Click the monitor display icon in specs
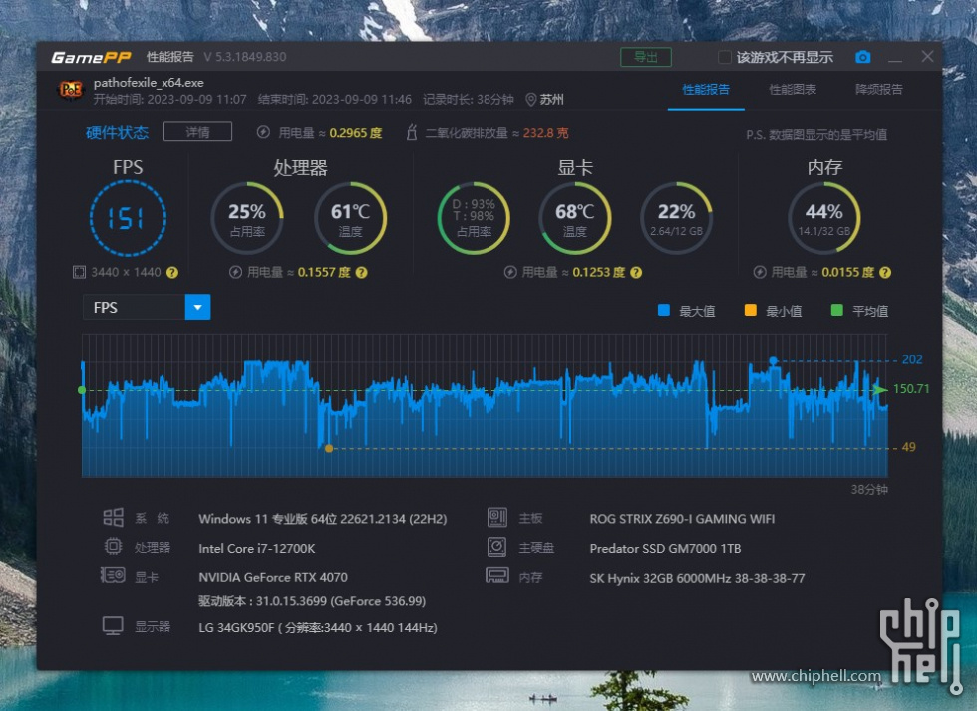The width and height of the screenshot is (977, 711). [x=113, y=625]
